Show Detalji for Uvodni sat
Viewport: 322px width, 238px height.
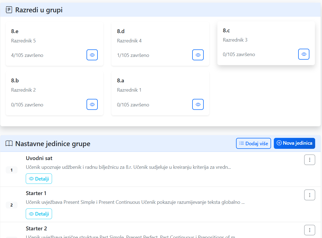[39, 179]
